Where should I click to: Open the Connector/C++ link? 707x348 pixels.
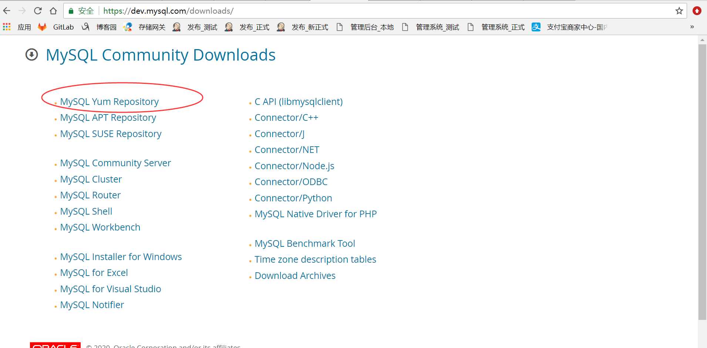286,117
